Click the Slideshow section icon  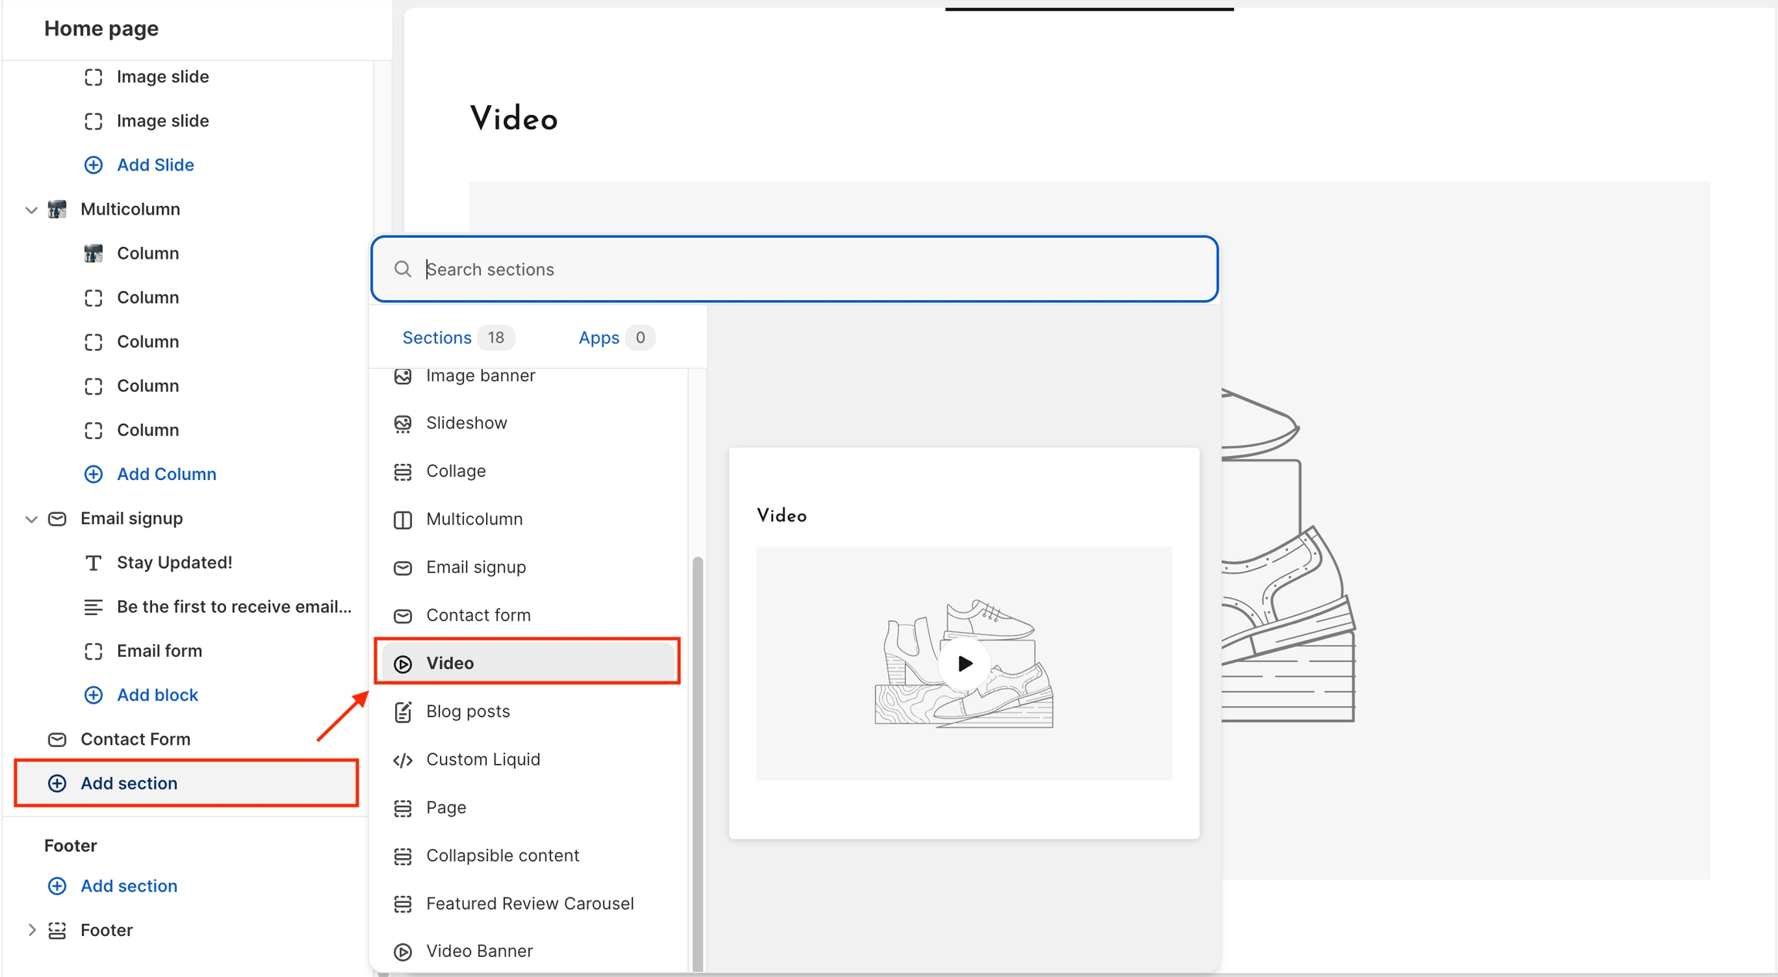click(x=403, y=424)
